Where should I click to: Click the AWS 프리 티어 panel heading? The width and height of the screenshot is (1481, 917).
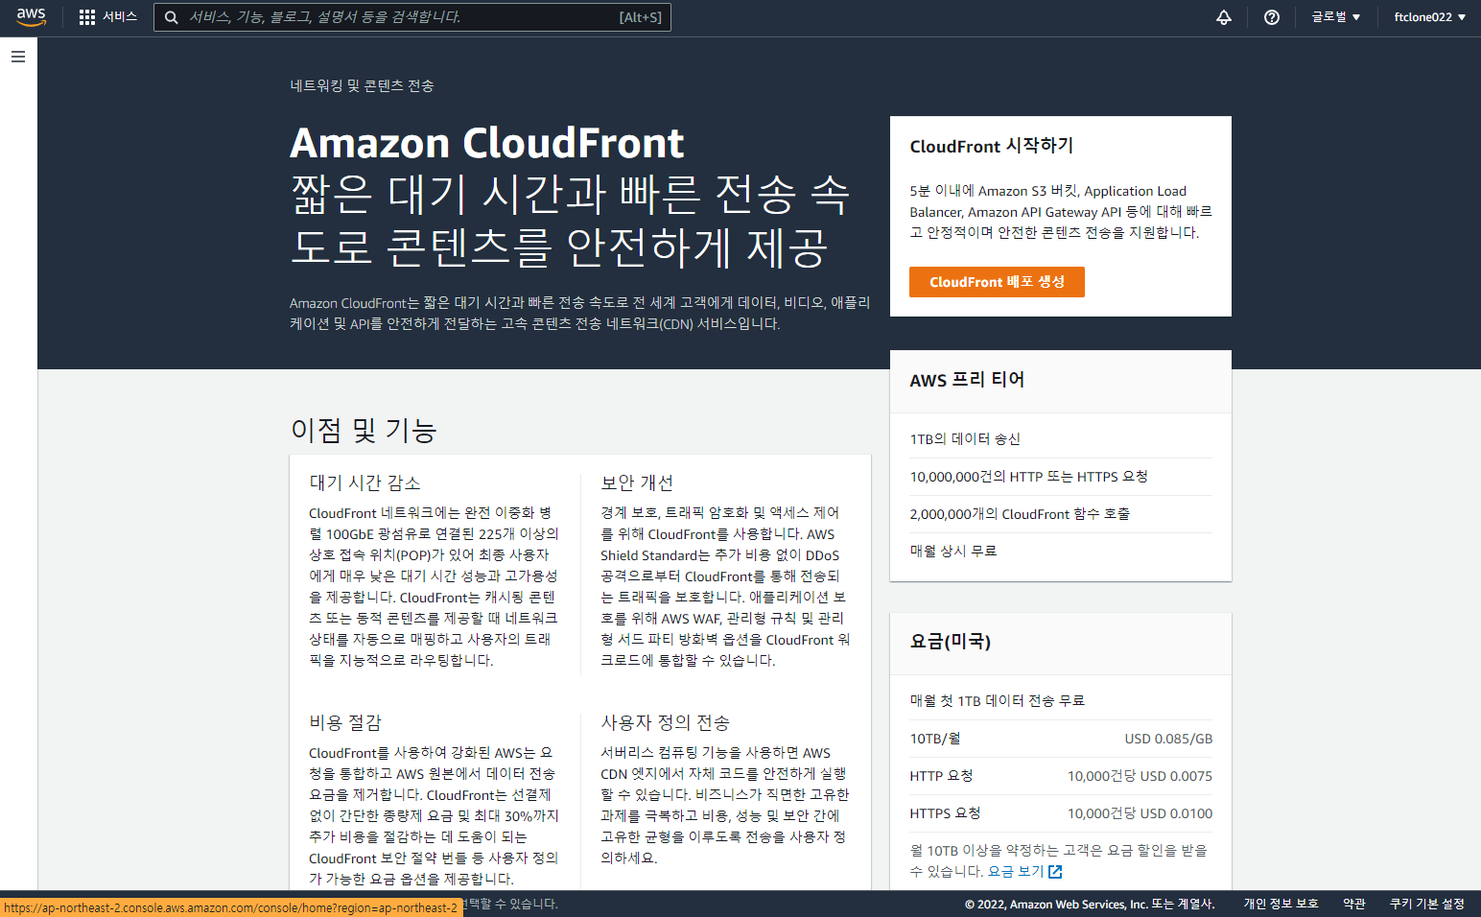click(x=967, y=380)
